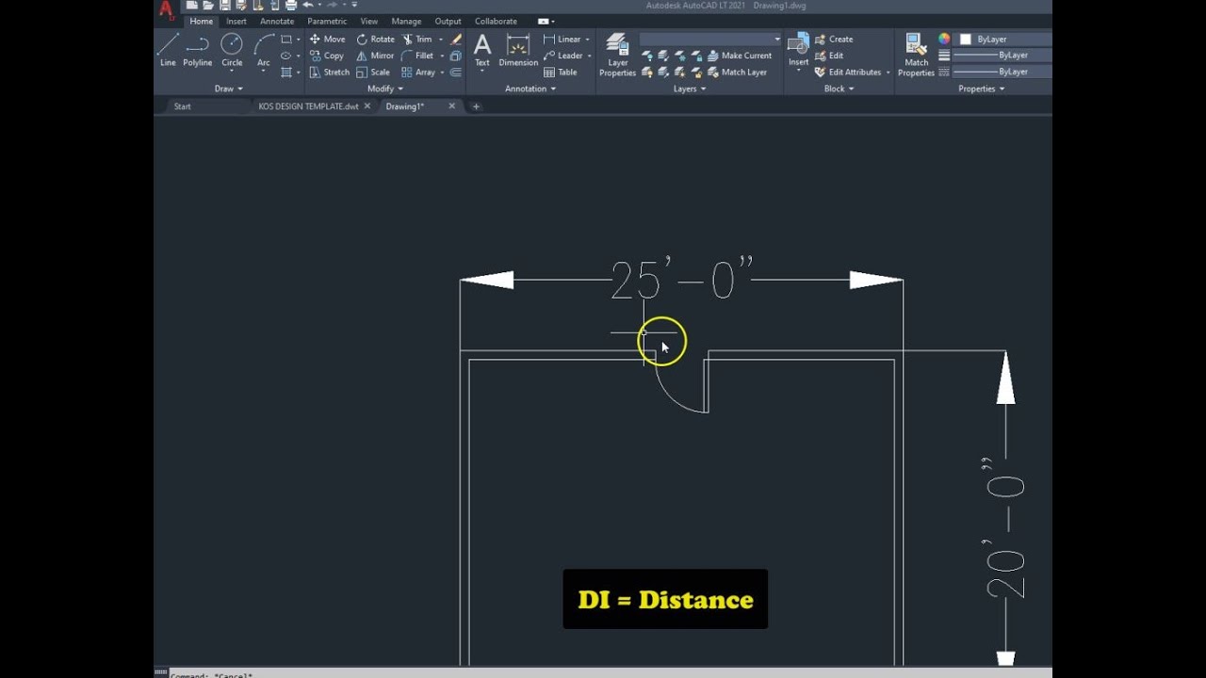Click Edit Attributes button
The width and height of the screenshot is (1206, 678).
click(x=848, y=72)
